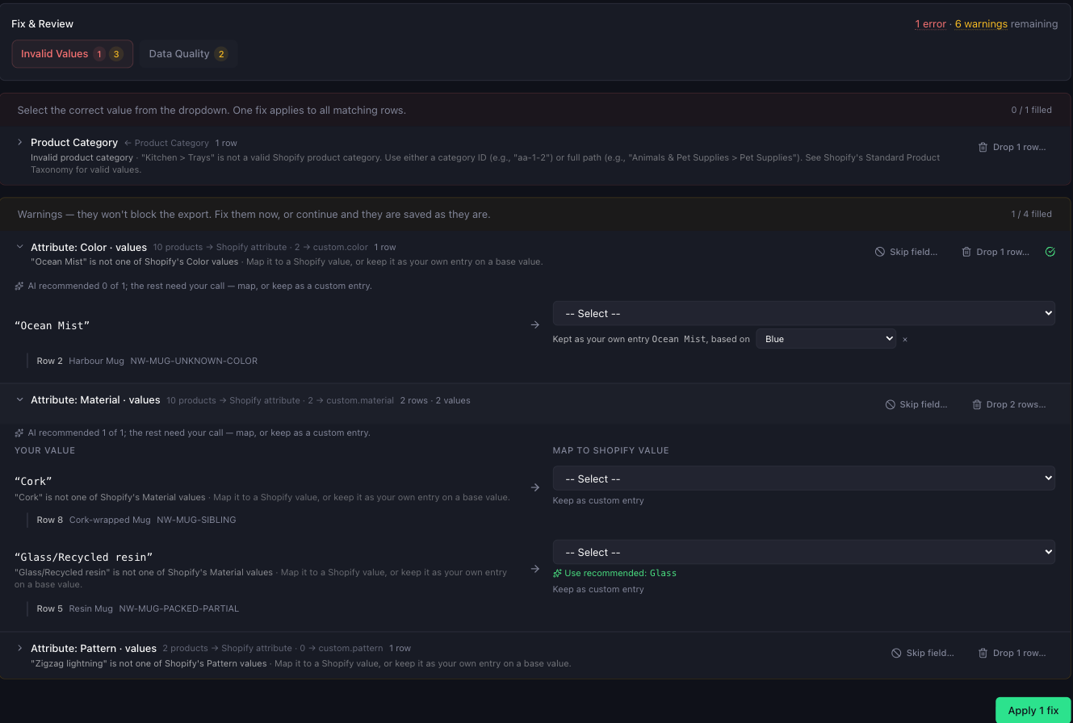Click the green check icon on Color attribute
Screen dimensions: 1073x723
pyautogui.click(x=1050, y=252)
